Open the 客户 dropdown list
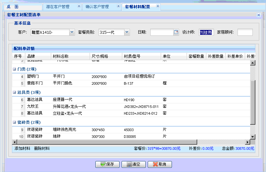Screen dimensions: 266x172 point(72,32)
